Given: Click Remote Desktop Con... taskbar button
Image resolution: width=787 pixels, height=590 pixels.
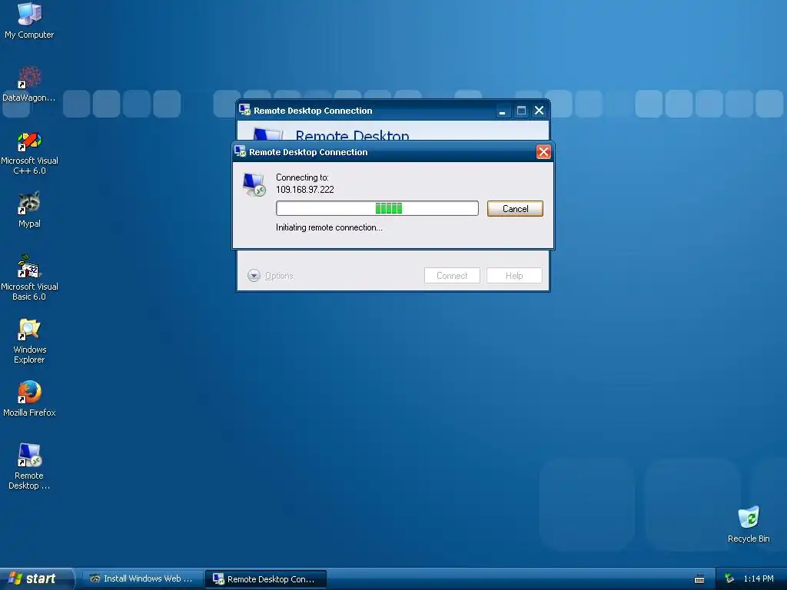Looking at the screenshot, I should pyautogui.click(x=266, y=579).
